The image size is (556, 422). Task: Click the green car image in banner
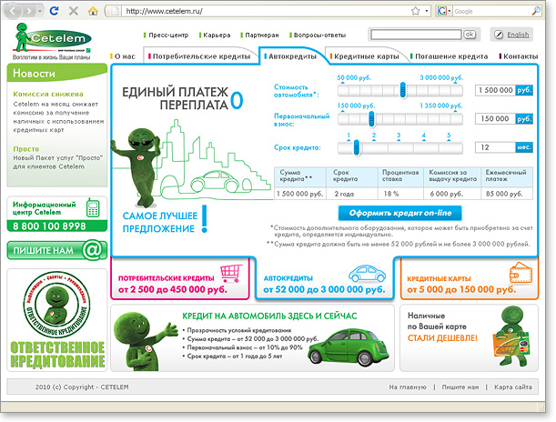click(x=349, y=347)
